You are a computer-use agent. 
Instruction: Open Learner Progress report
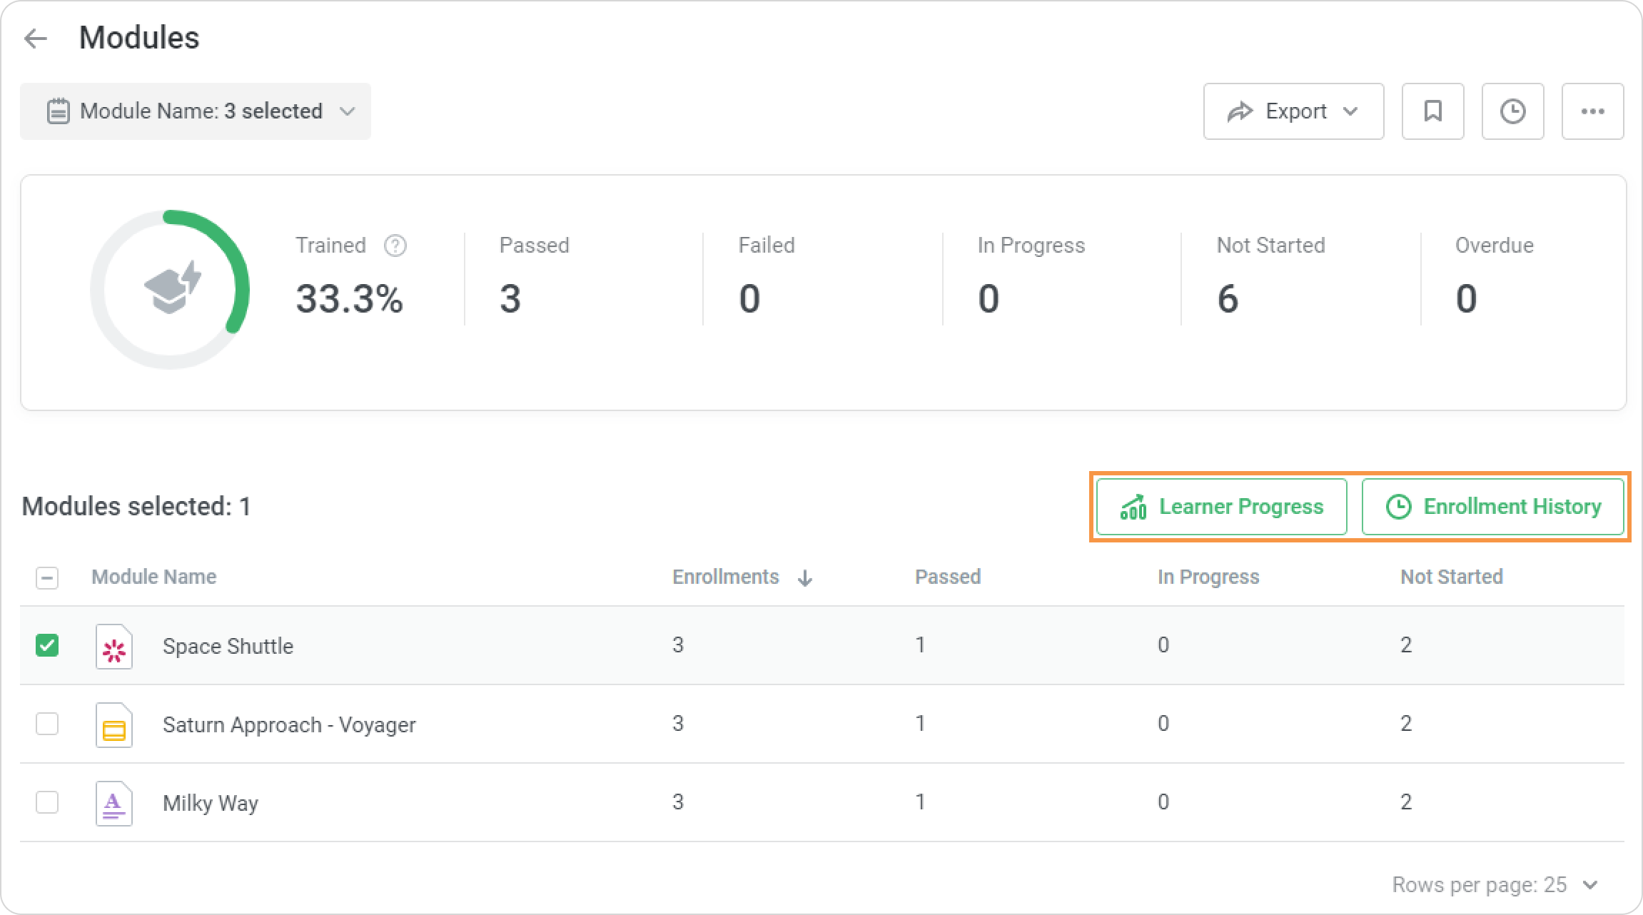[x=1221, y=507]
